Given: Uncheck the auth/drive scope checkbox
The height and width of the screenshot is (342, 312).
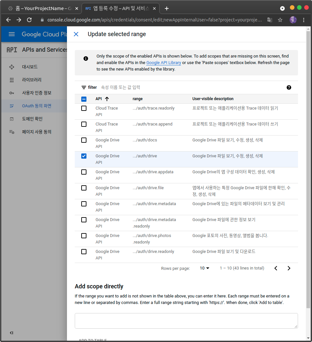Looking at the screenshot, I should click(84, 156).
